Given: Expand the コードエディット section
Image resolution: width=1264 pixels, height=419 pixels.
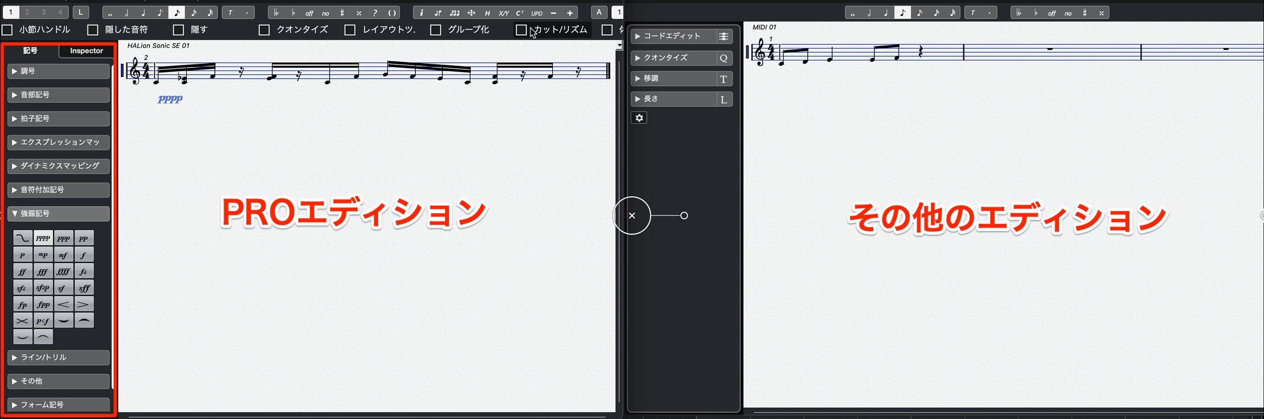Looking at the screenshot, I should [x=674, y=36].
